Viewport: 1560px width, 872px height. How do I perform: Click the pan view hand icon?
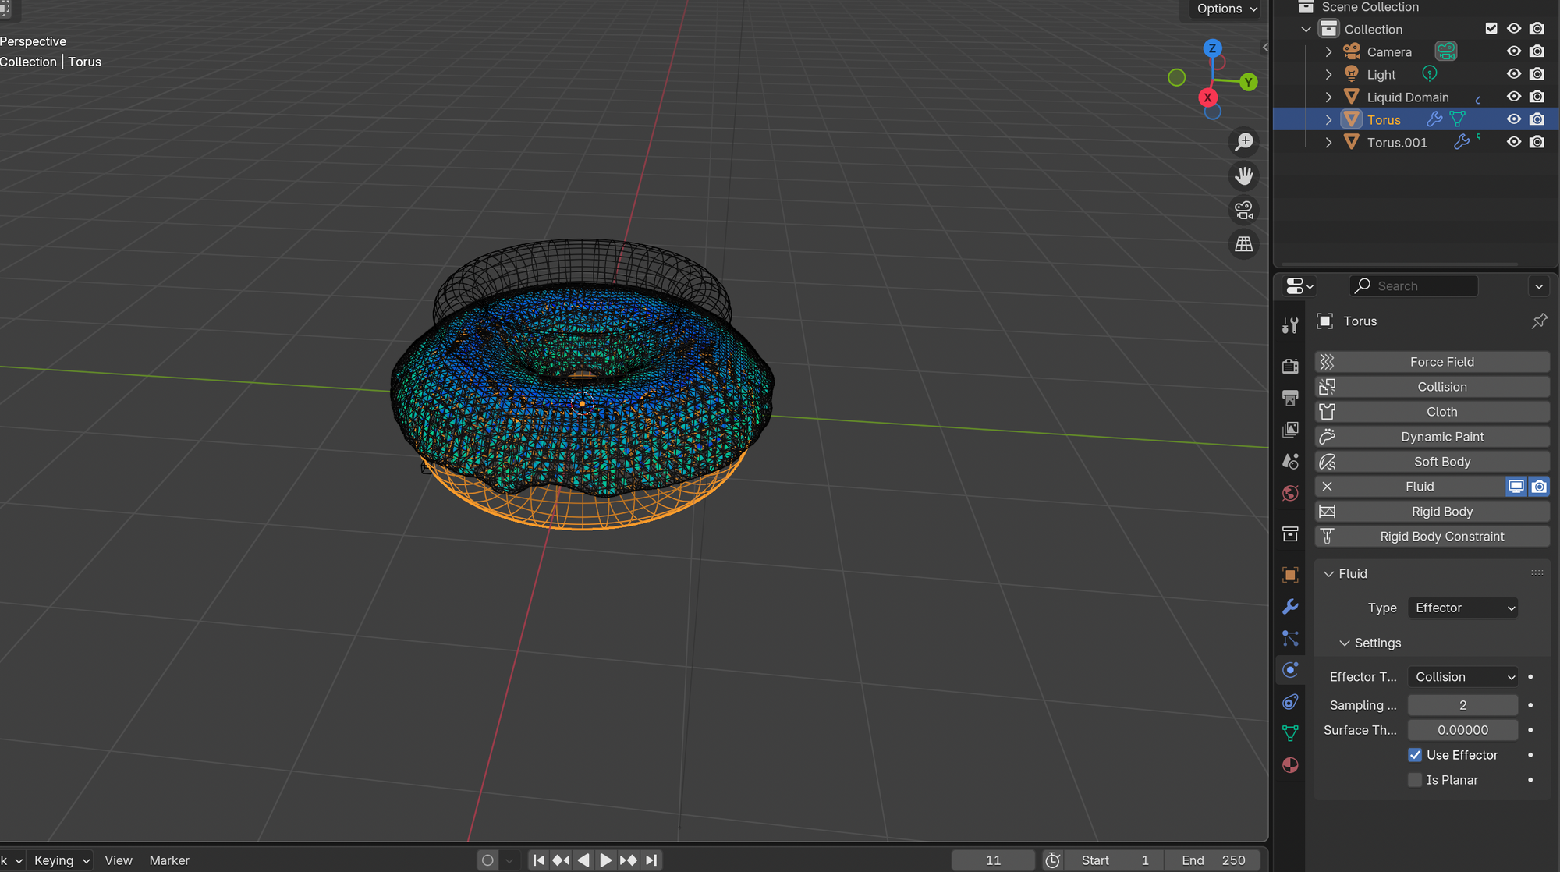[x=1244, y=176]
